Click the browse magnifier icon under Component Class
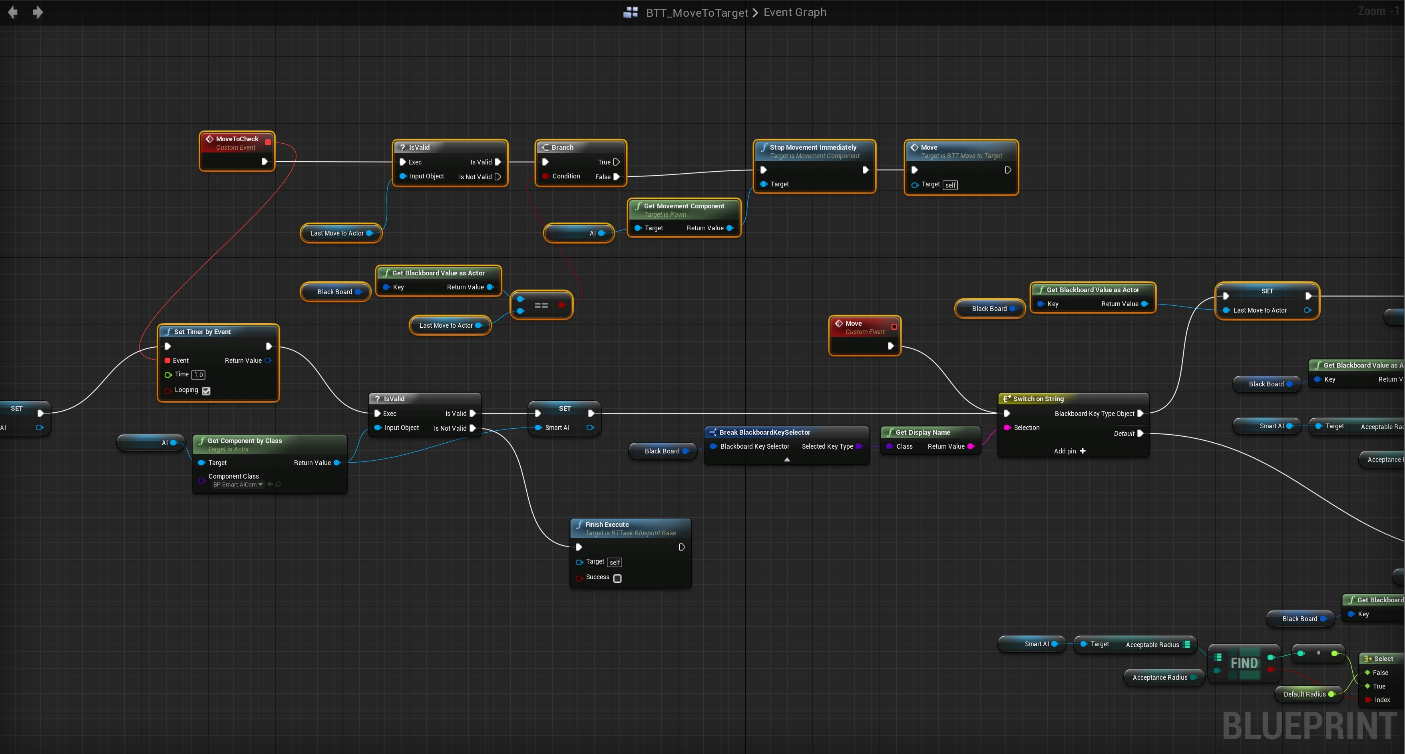1405x754 pixels. [278, 484]
